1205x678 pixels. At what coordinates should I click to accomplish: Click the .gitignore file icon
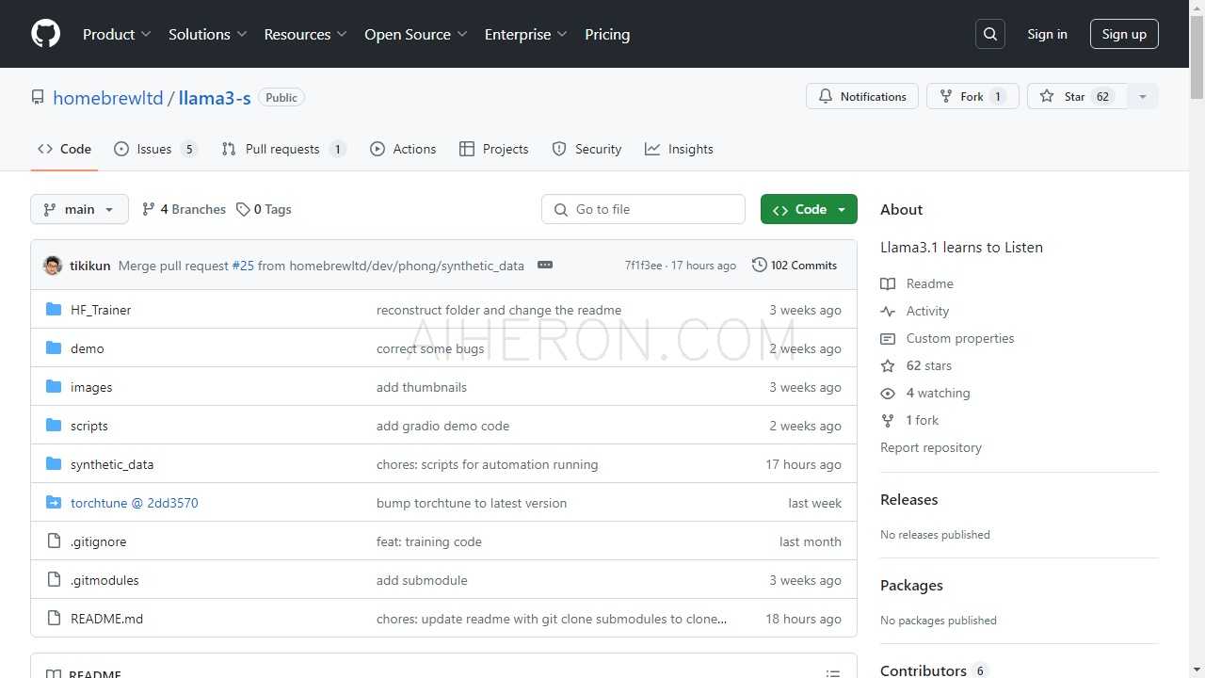(54, 541)
